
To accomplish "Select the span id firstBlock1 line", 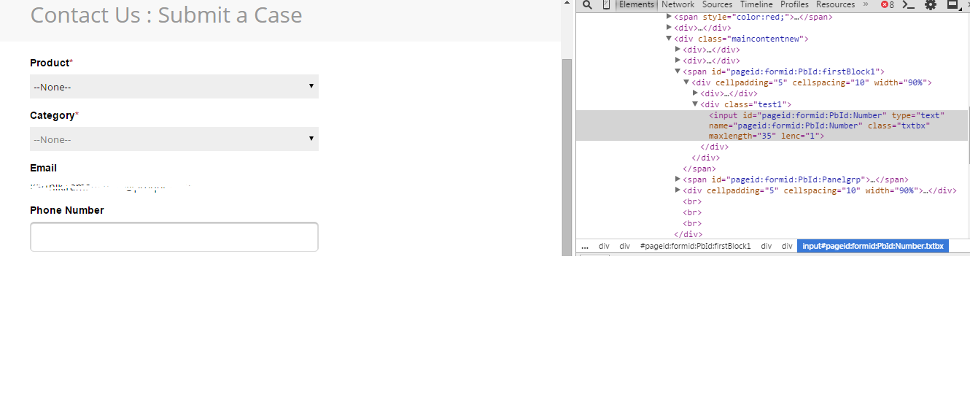I will (783, 71).
